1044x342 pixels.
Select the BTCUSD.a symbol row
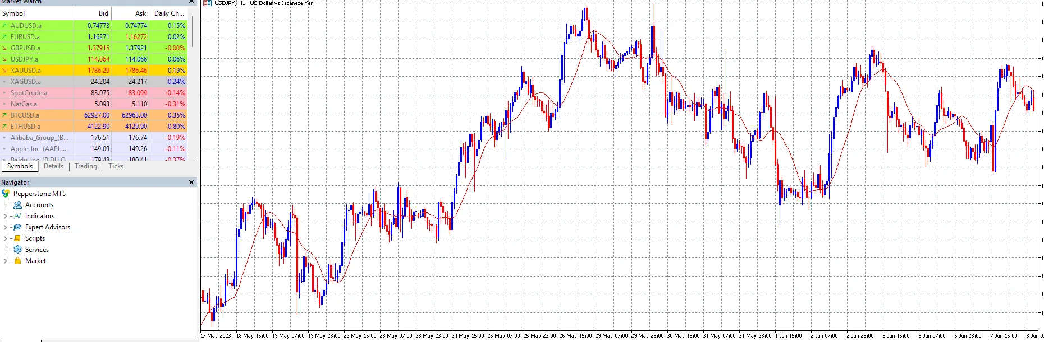93,115
